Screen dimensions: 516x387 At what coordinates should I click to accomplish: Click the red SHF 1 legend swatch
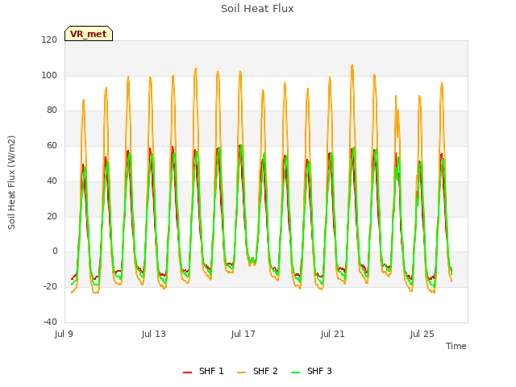click(187, 372)
